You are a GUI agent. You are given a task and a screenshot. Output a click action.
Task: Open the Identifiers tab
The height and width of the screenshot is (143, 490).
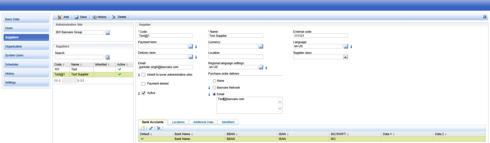tap(228, 122)
